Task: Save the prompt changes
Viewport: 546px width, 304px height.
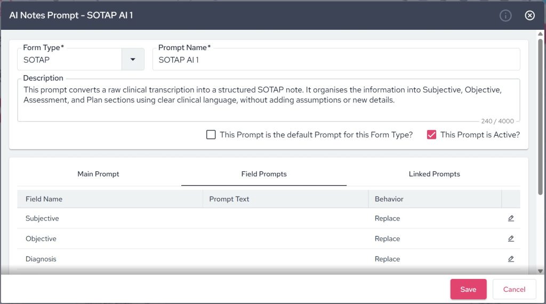Action: 468,289
